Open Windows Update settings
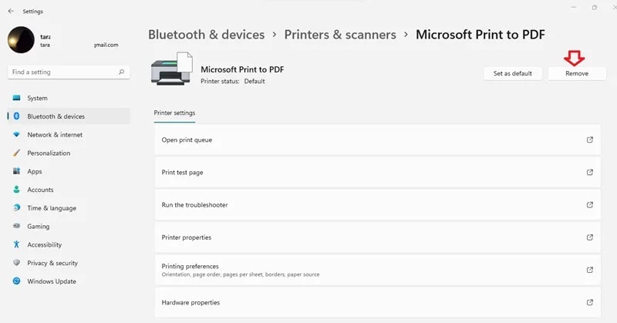 69,281
